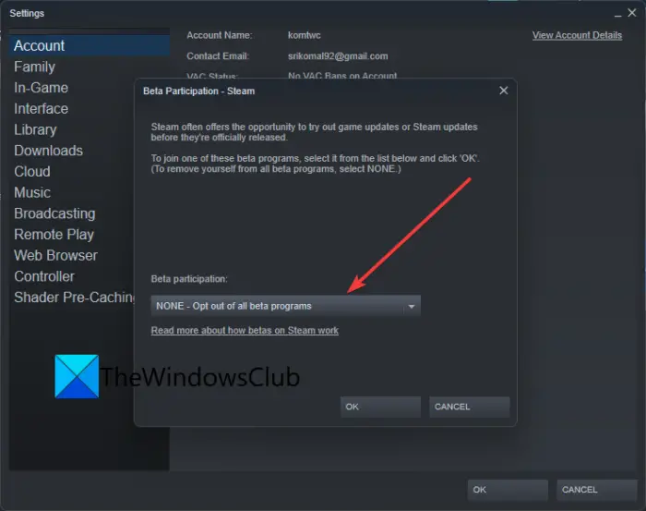This screenshot has height=511, width=646.
Task: Close the Beta Participation dialog
Action: [x=504, y=91]
